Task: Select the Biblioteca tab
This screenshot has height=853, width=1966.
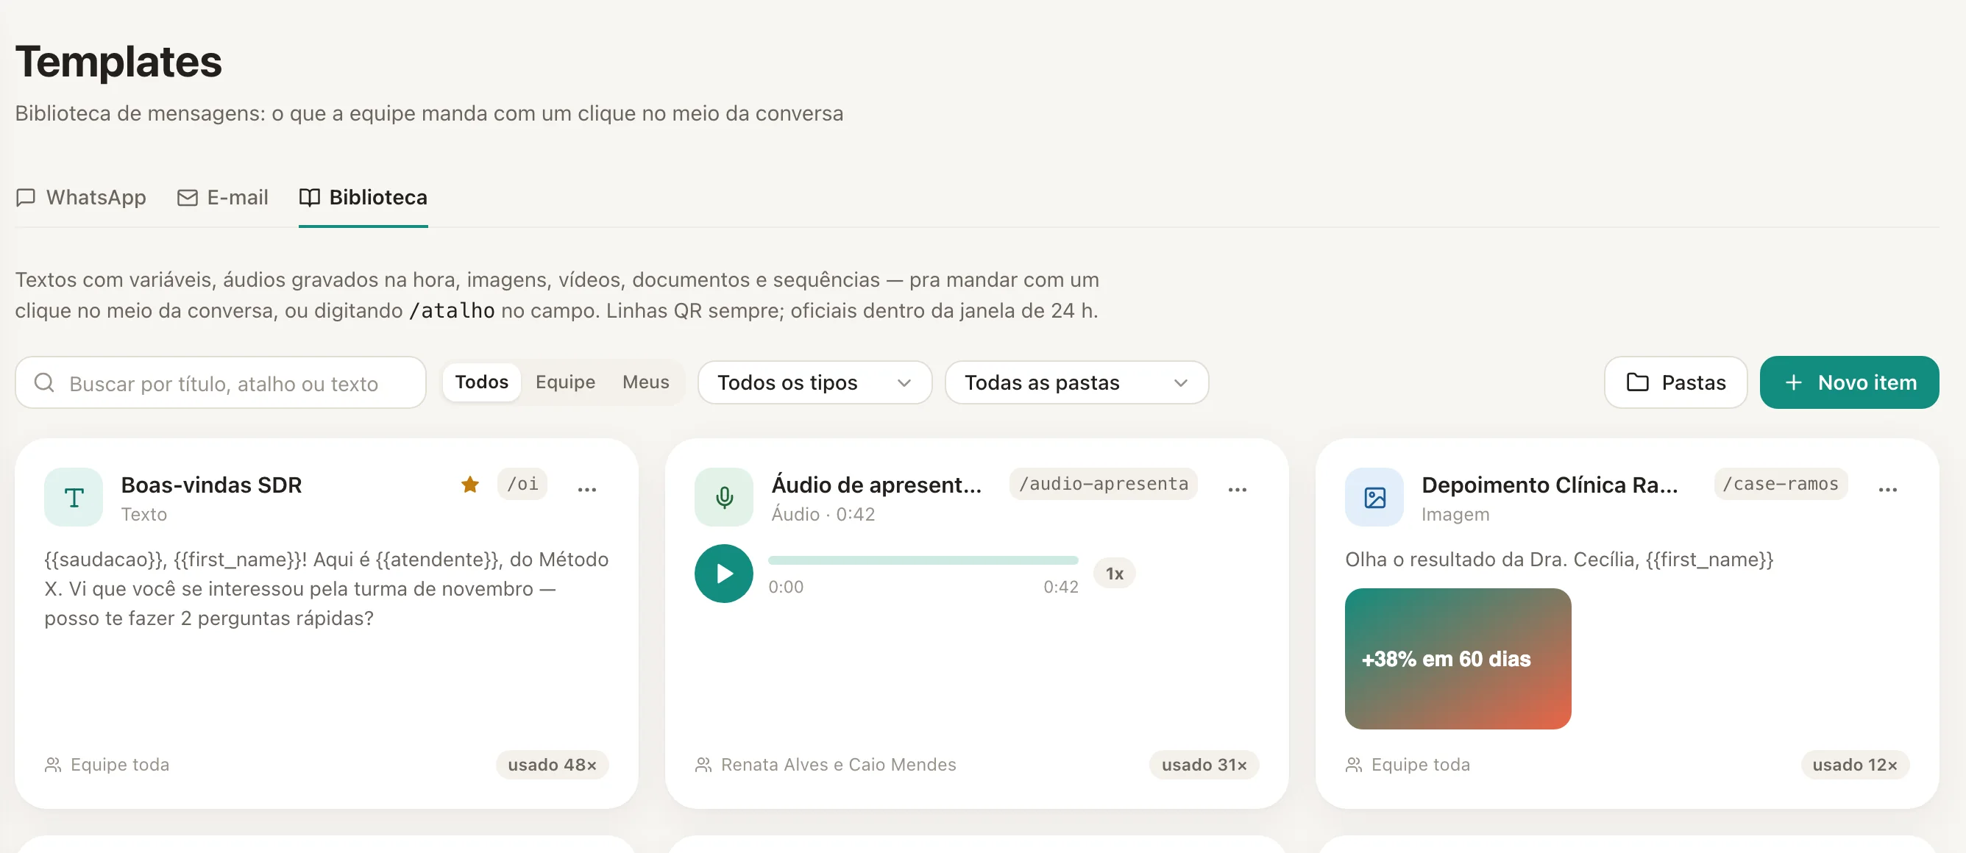Action: (x=363, y=198)
